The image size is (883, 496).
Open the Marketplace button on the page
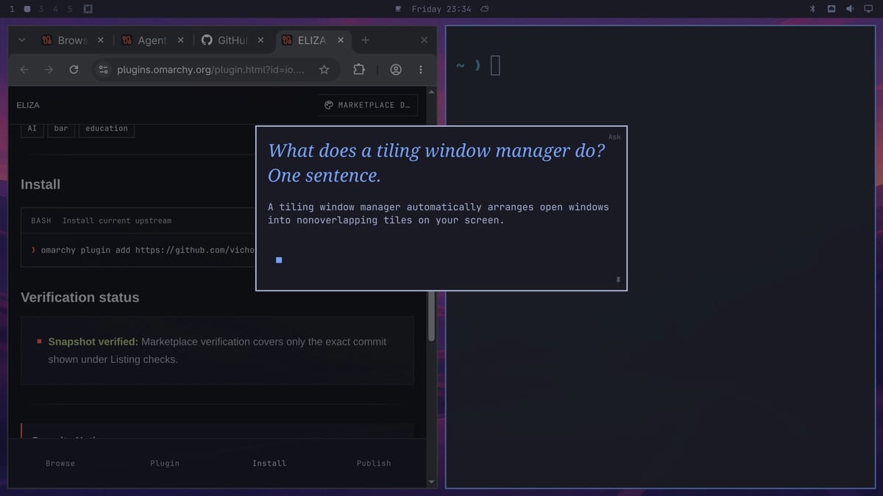pyautogui.click(x=369, y=105)
